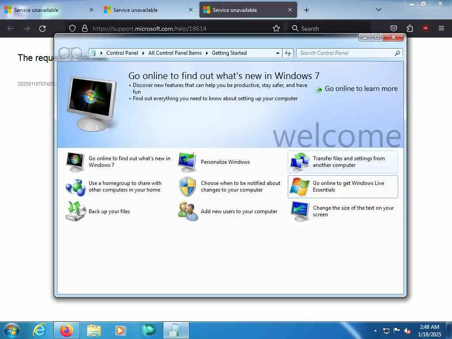Open Save to Pocket icon in Firefox
Screen dimensions: 452x339
[x=393, y=28]
